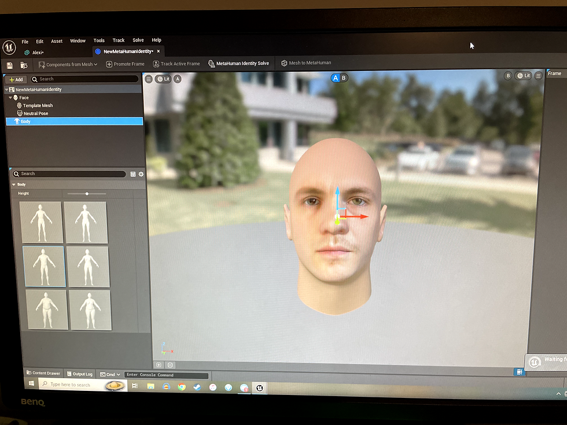Switch to the Alexi level tab

point(34,53)
